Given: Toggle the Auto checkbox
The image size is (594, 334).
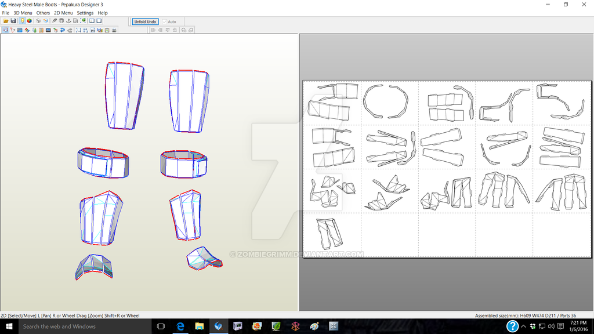Looking at the screenshot, I should (165, 22).
